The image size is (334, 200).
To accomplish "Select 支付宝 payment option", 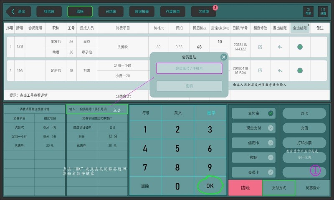I will coord(253,113).
